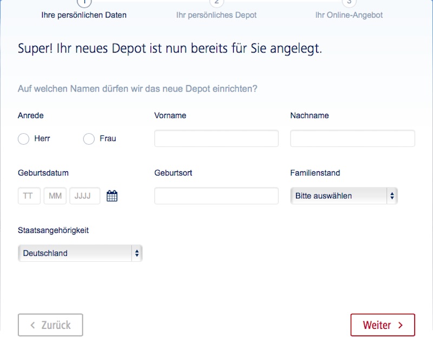Viewport: 433px width, 337px height.
Task: Go to step Ihr persönliches Depot
Action: click(x=216, y=15)
